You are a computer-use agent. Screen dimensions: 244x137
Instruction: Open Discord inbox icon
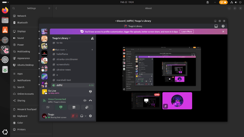pyautogui.click(x=216, y=26)
